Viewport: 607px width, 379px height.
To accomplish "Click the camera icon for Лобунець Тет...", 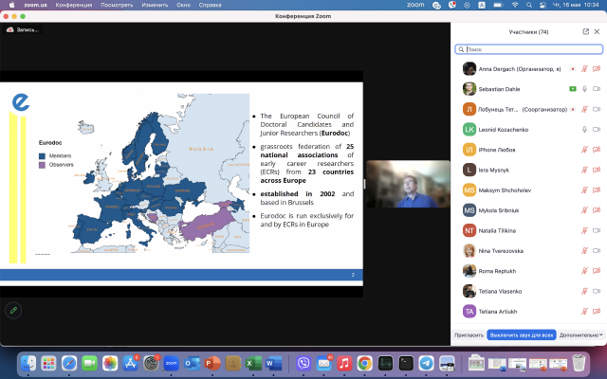I will coord(597,110).
